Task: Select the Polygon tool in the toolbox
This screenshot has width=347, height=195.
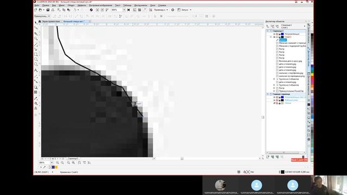Action: coord(36,64)
